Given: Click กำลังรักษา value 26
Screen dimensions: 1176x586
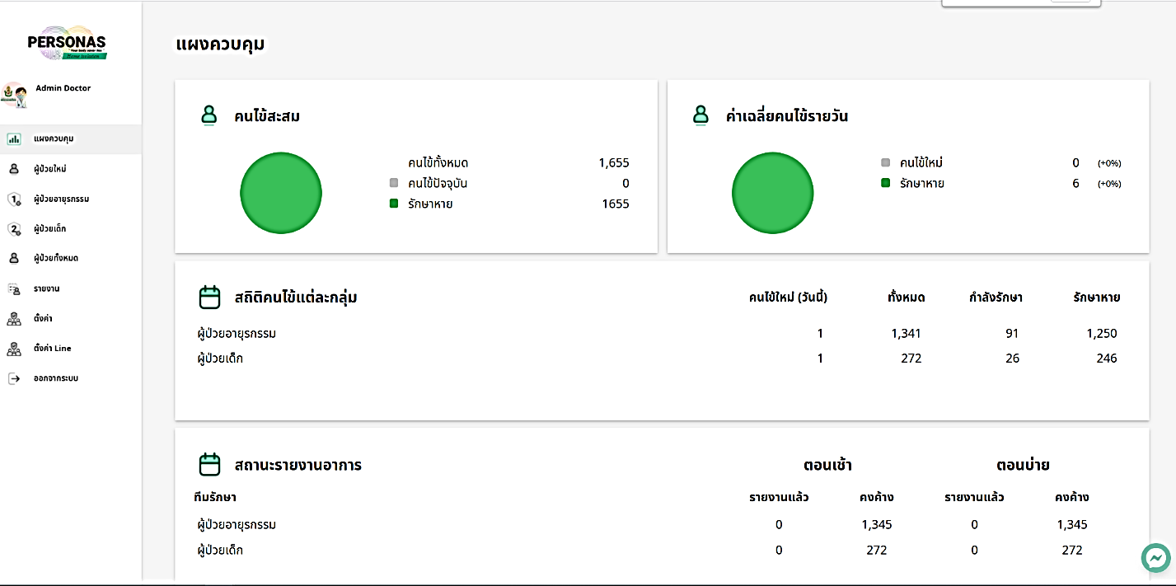Looking at the screenshot, I should pyautogui.click(x=1012, y=359).
